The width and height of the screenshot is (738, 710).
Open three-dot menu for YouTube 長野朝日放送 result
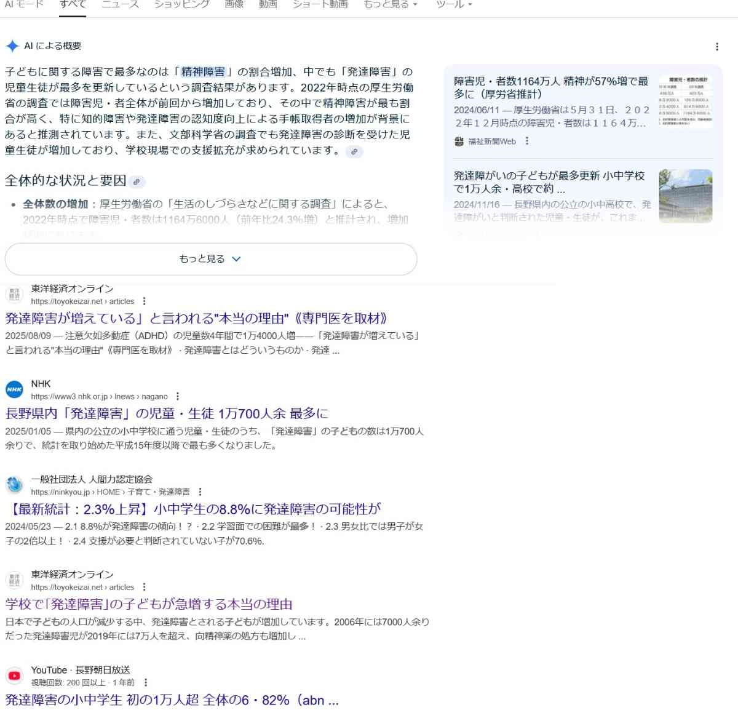pyautogui.click(x=146, y=682)
